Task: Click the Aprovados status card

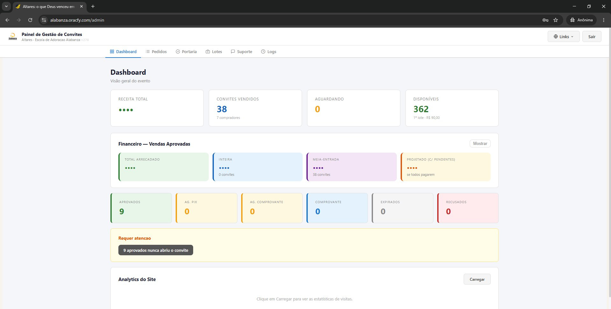Action: tap(141, 208)
